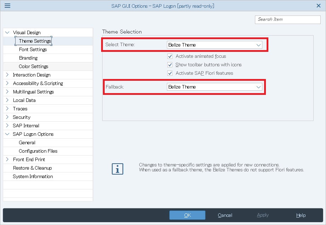Select the Visual Design label

point(27,32)
